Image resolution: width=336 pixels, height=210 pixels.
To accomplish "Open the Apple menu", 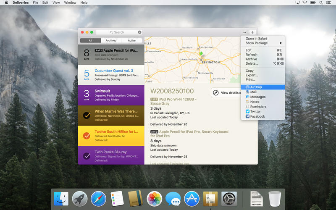I will click(6, 3).
